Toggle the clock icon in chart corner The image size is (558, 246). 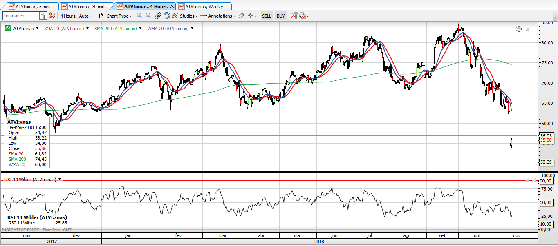tap(519, 29)
